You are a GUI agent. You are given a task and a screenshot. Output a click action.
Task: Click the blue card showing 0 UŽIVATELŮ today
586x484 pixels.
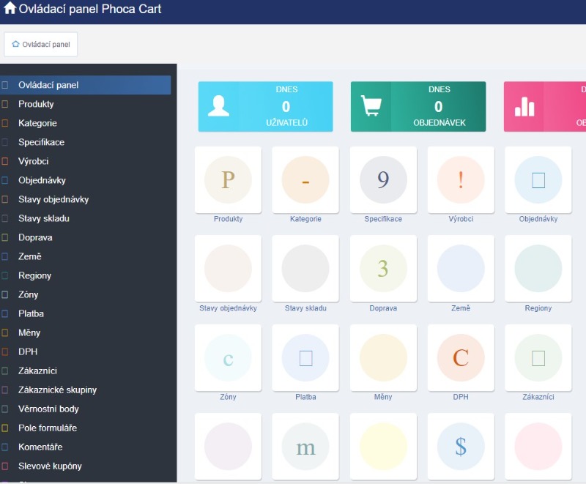[265, 106]
